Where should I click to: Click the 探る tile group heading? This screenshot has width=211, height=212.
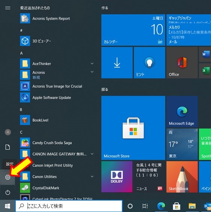click(x=105, y=90)
